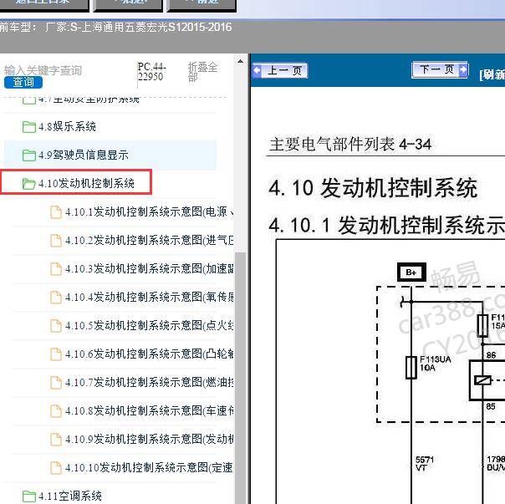Focus the keyword search input field
The width and height of the screenshot is (505, 504).
click(43, 70)
